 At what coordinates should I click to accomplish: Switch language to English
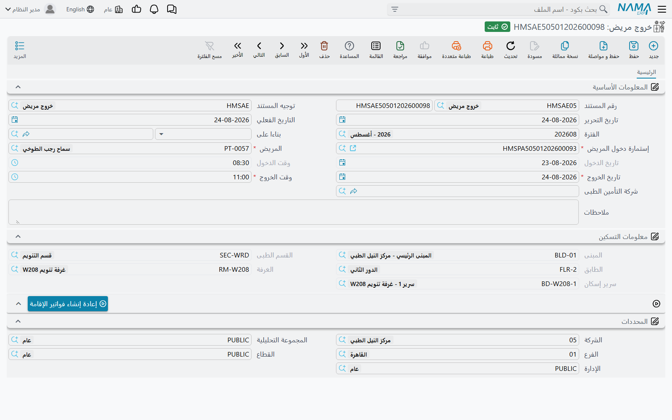point(80,9)
